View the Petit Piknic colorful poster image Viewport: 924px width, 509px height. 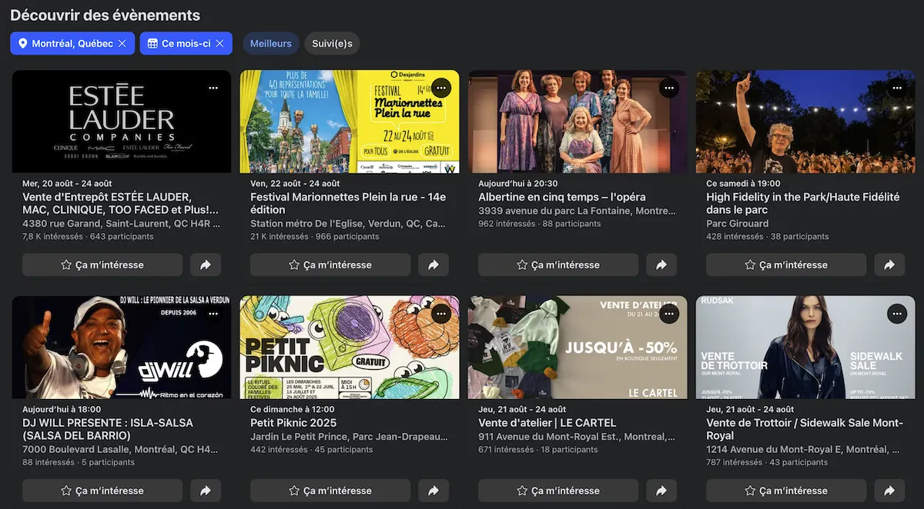click(x=350, y=348)
